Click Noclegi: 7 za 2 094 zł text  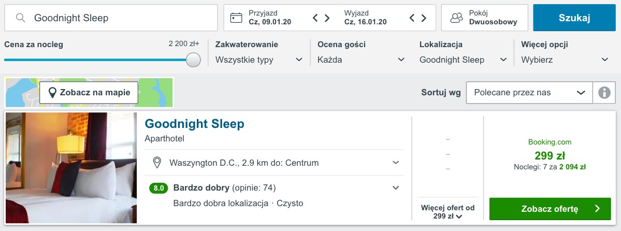point(550,167)
